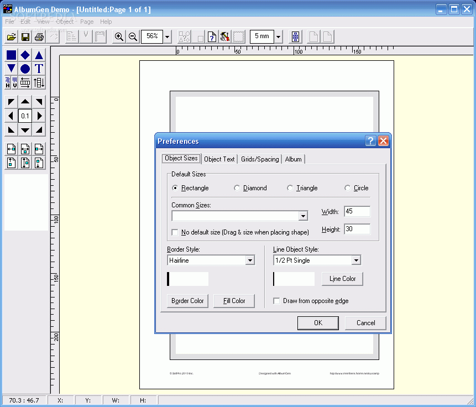The height and width of the screenshot is (407, 476).
Task: Click the line object style preview swatch
Action: [x=294, y=279]
